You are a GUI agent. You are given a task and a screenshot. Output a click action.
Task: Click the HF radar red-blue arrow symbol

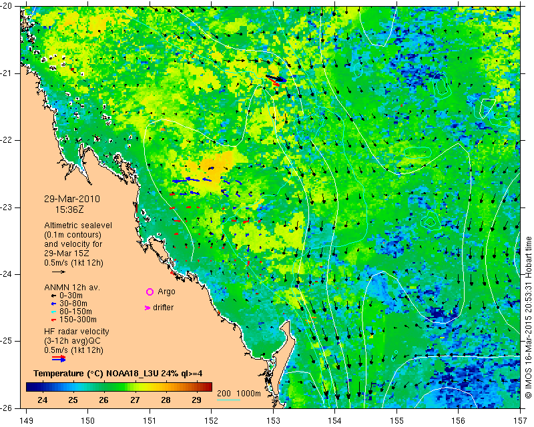[x=59, y=358]
